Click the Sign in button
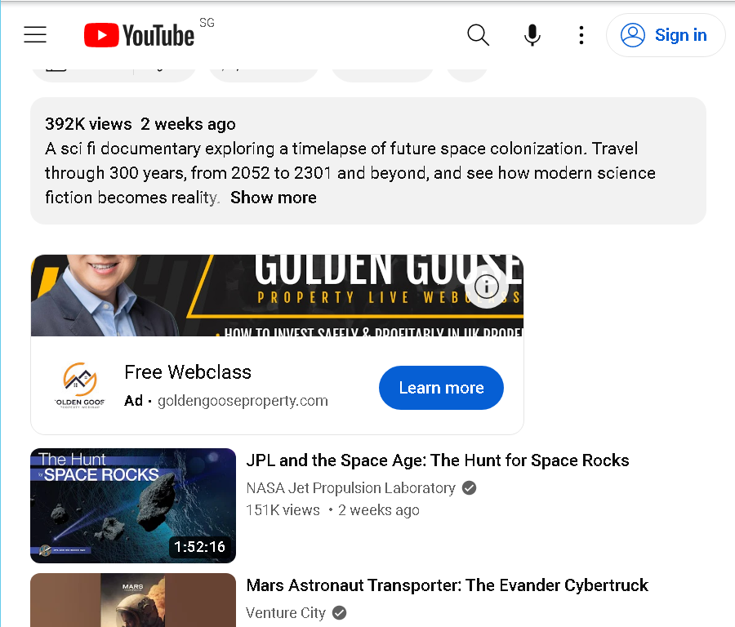The width and height of the screenshot is (735, 627). pos(666,35)
